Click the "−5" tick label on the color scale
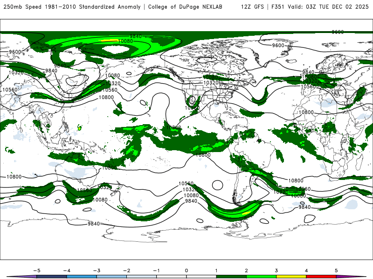The width and height of the screenshot is (373, 279). (x=37, y=271)
